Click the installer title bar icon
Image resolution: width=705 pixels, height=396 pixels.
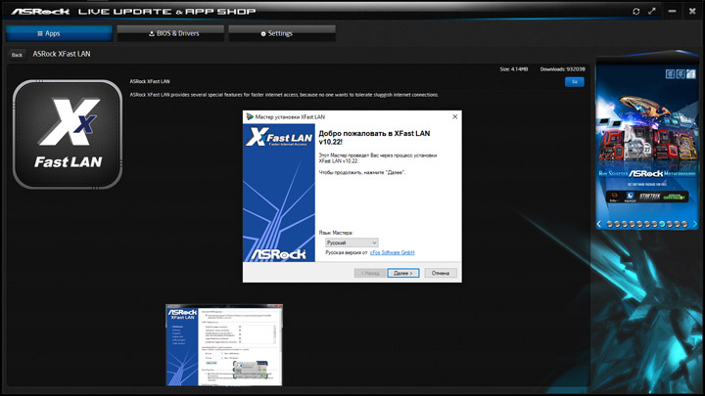[250, 116]
